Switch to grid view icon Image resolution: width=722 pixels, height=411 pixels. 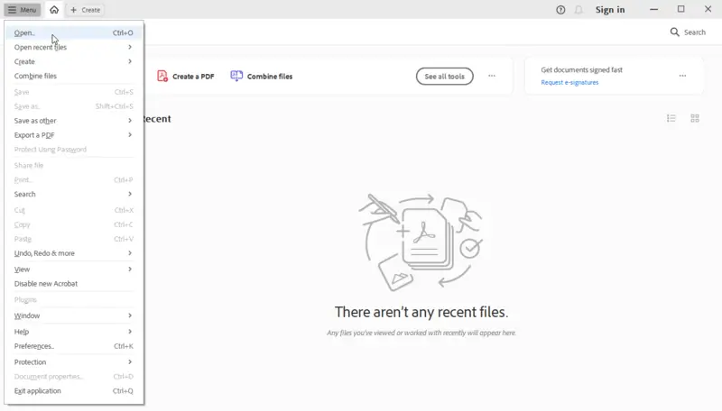pyautogui.click(x=695, y=119)
